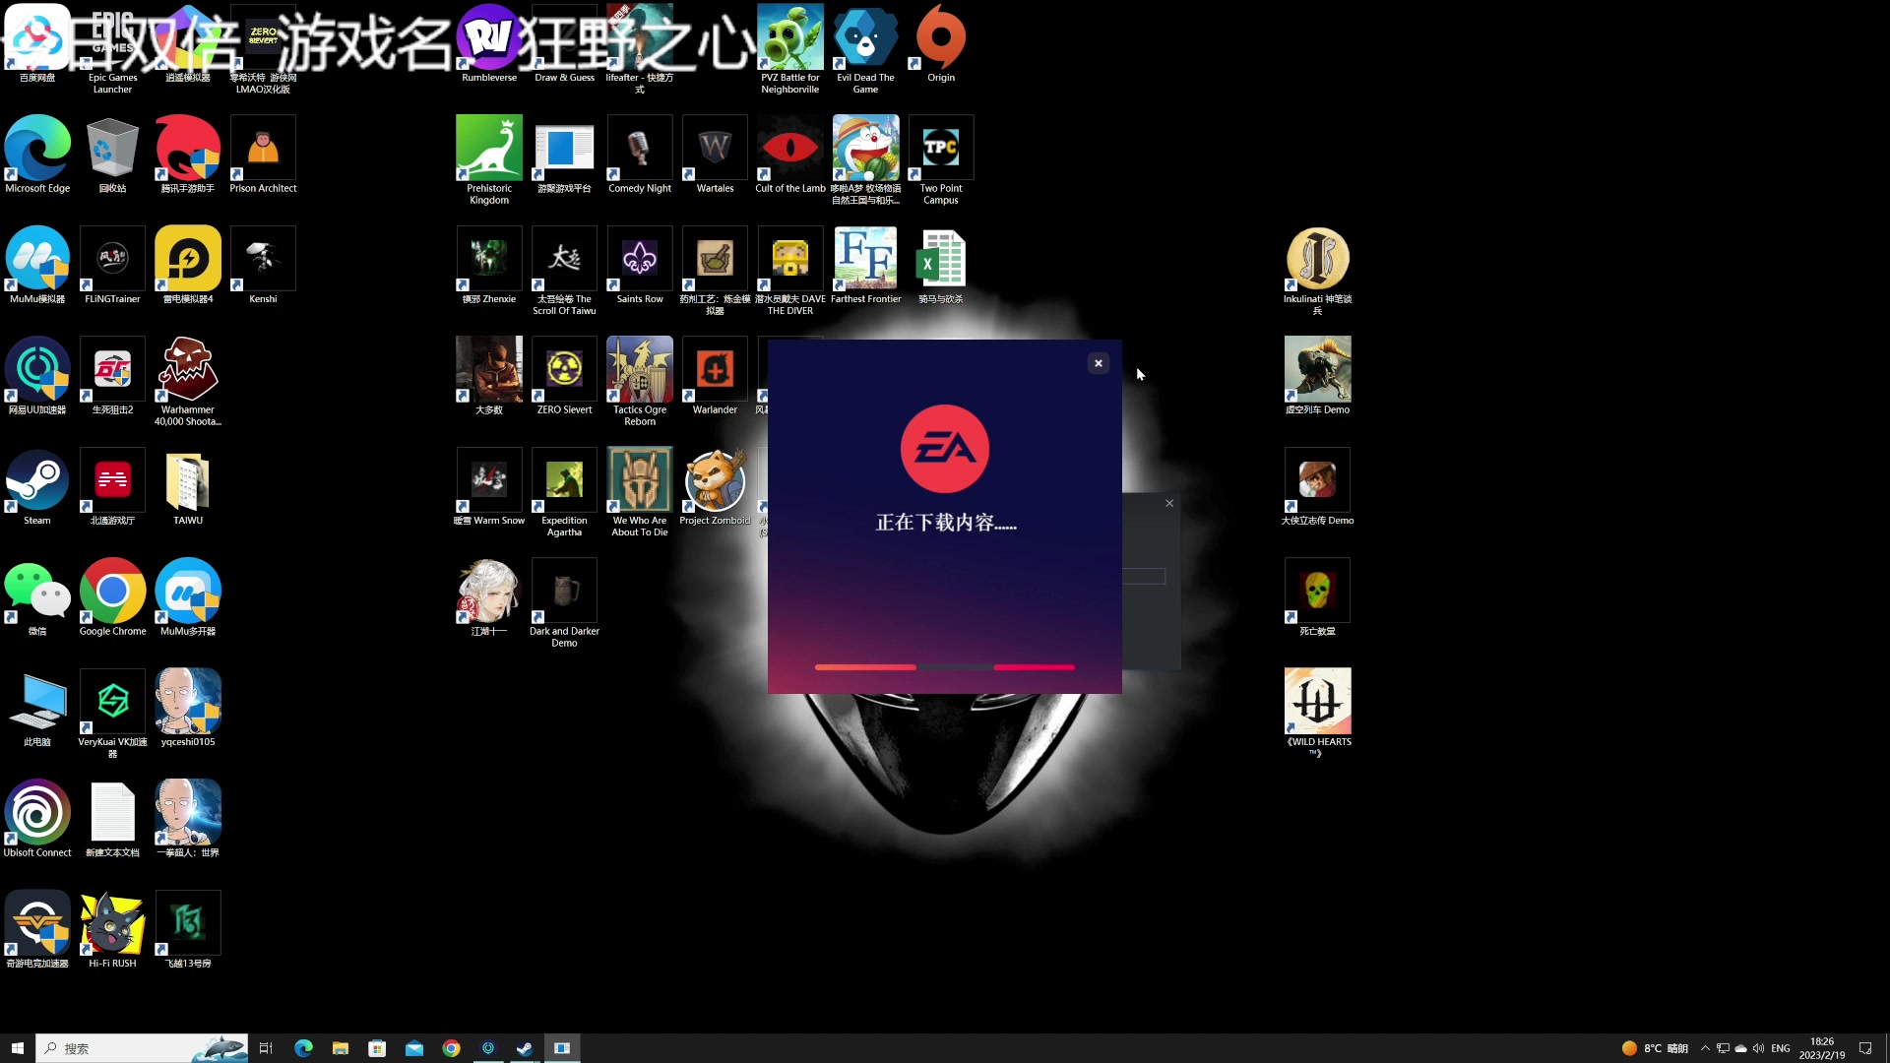
Task: Open the ZERO Sievert shortcut
Action: (564, 376)
